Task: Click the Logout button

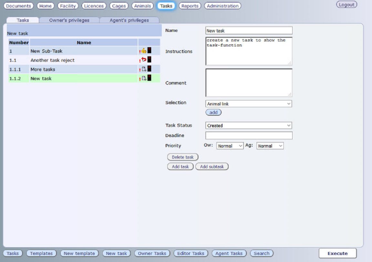Action: click(346, 5)
